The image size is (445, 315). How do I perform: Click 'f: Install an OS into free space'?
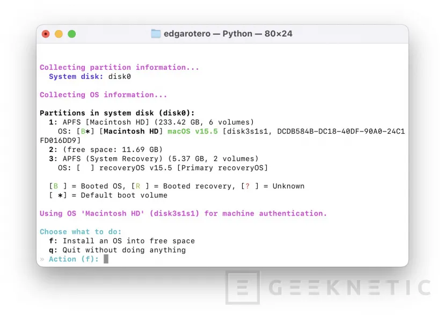pyautogui.click(x=122, y=241)
